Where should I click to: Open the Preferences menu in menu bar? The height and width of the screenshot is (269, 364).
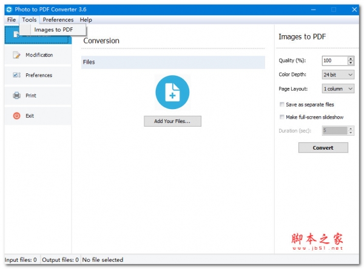click(58, 20)
